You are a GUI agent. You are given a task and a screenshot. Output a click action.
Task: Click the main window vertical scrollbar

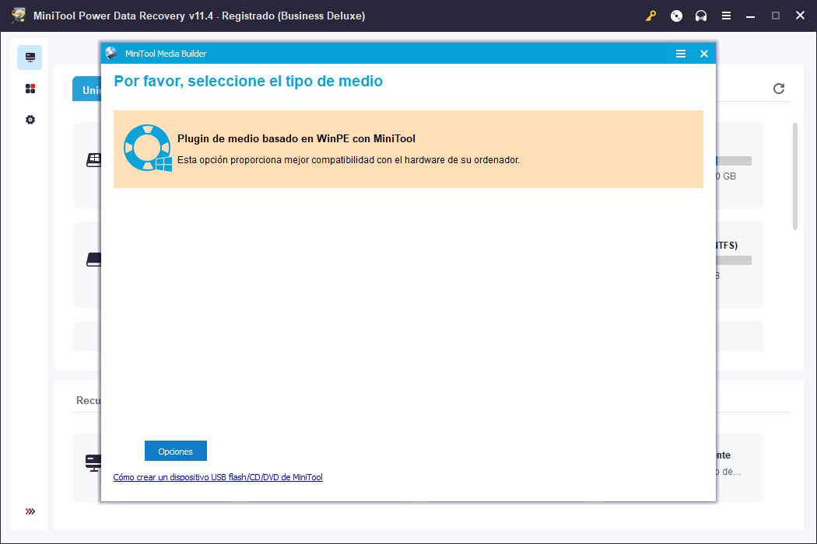tap(794, 176)
